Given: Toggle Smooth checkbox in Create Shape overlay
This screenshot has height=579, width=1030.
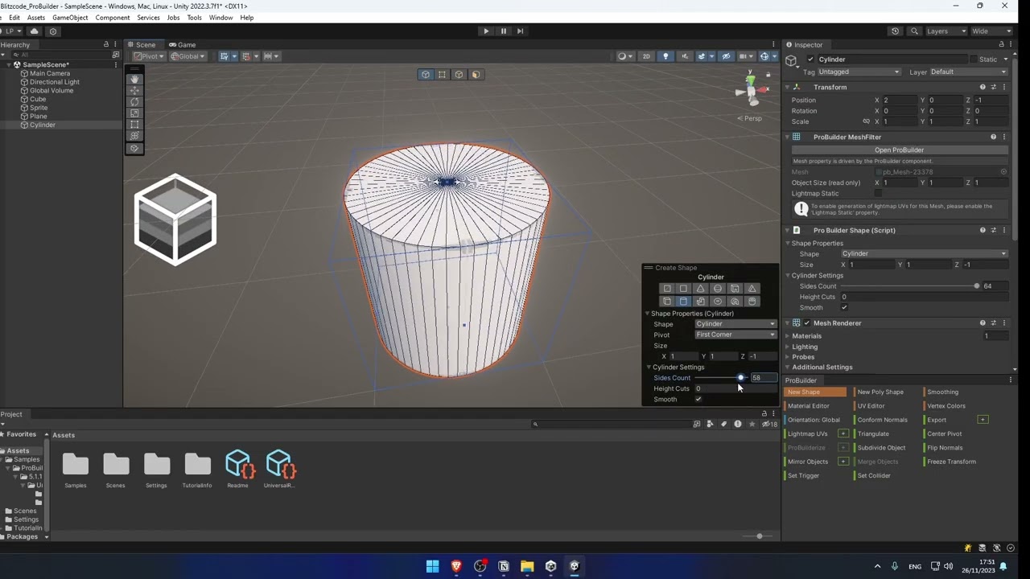Looking at the screenshot, I should click(x=698, y=400).
